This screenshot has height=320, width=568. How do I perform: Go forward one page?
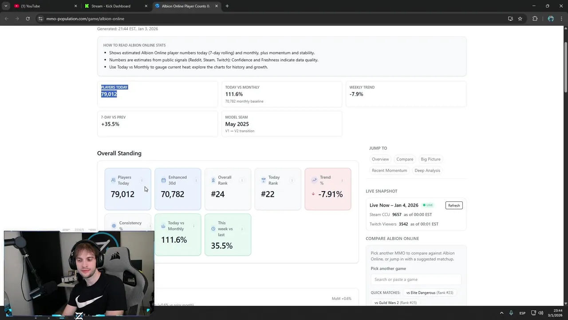point(17,19)
